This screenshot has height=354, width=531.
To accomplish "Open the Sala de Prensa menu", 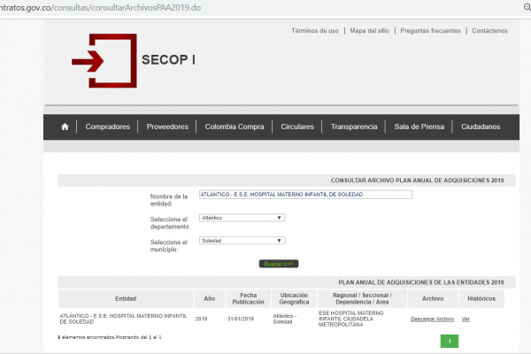I will [x=419, y=127].
